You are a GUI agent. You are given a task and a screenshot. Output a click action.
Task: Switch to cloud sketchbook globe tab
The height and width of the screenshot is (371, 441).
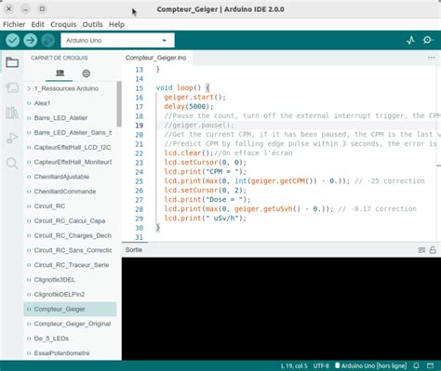click(87, 73)
